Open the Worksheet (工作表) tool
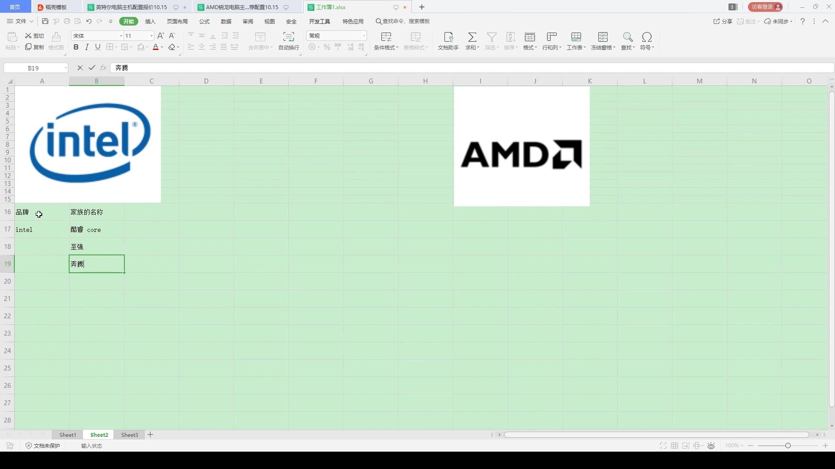The width and height of the screenshot is (835, 469). [576, 41]
